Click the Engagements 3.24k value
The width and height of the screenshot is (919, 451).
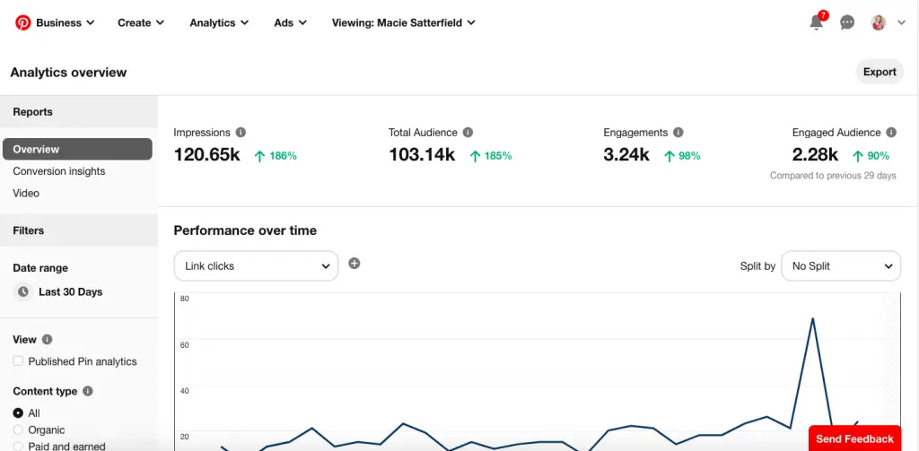626,155
